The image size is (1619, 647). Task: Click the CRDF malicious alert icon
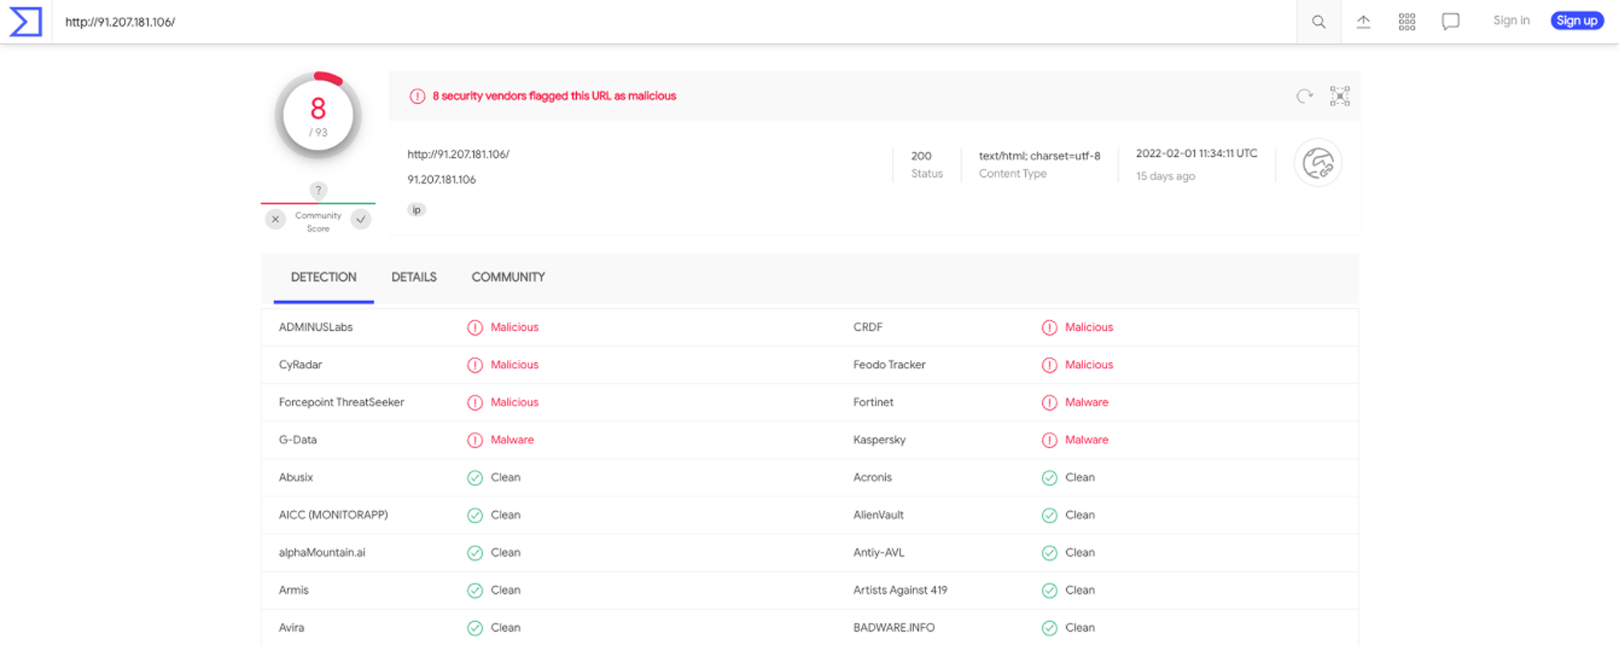[1049, 328]
